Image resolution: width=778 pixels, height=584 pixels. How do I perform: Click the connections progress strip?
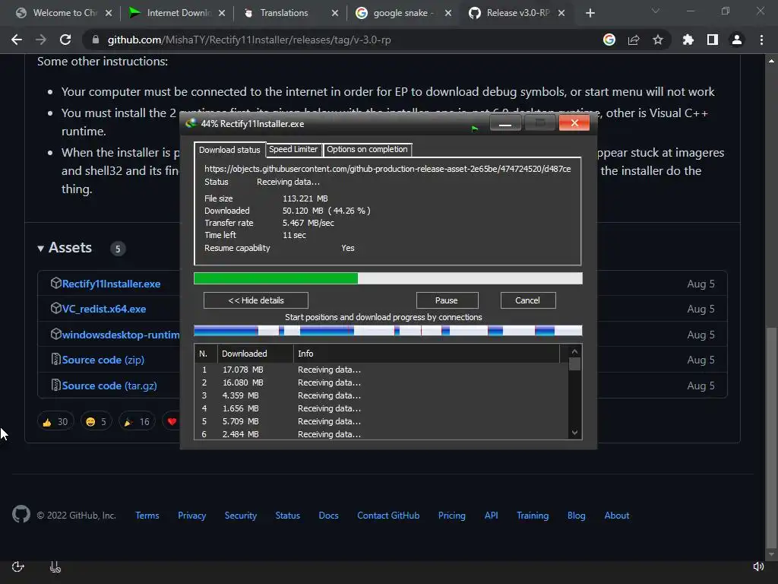point(388,331)
